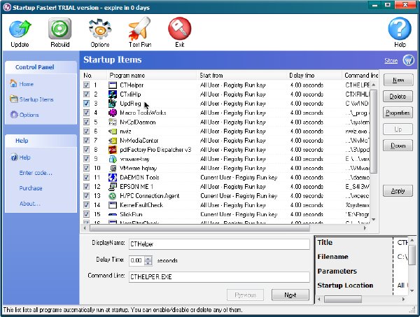Uncheck the CTHelper startup checkbox

point(86,85)
